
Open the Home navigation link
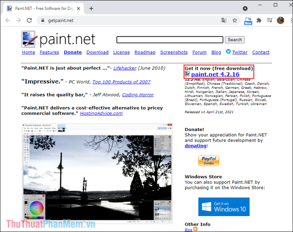coord(28,52)
